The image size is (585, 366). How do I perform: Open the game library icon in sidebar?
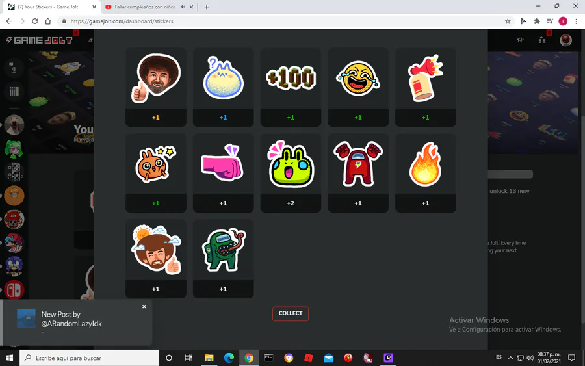click(14, 92)
